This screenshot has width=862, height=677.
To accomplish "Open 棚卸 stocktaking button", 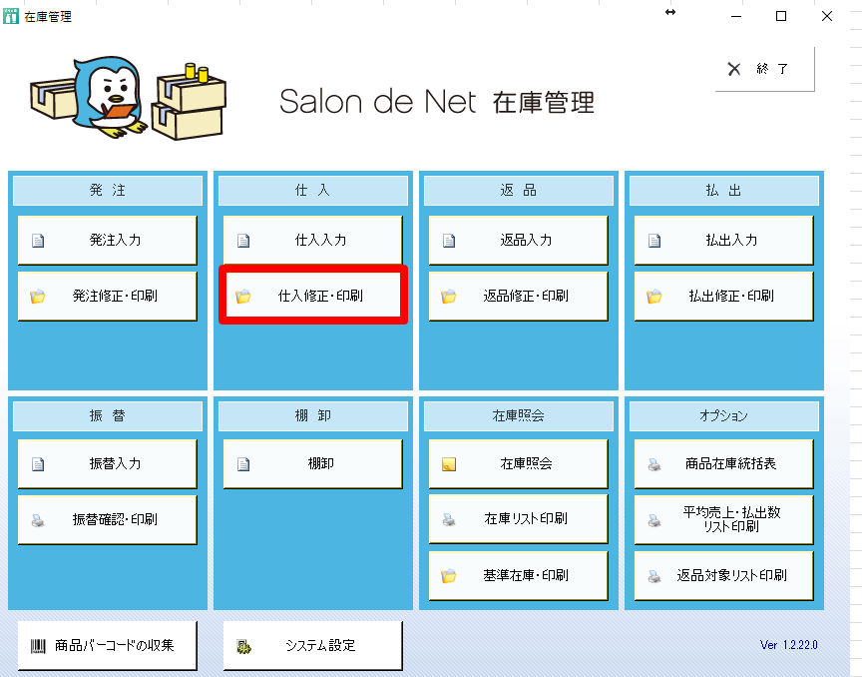I will pyautogui.click(x=313, y=464).
